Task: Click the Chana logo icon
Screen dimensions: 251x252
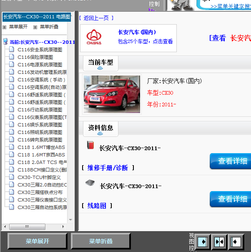Action: 94,37
